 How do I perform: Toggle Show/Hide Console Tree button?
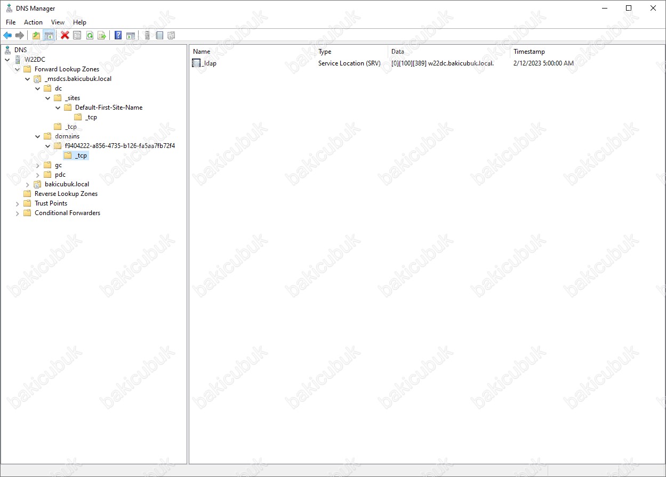pyautogui.click(x=49, y=36)
